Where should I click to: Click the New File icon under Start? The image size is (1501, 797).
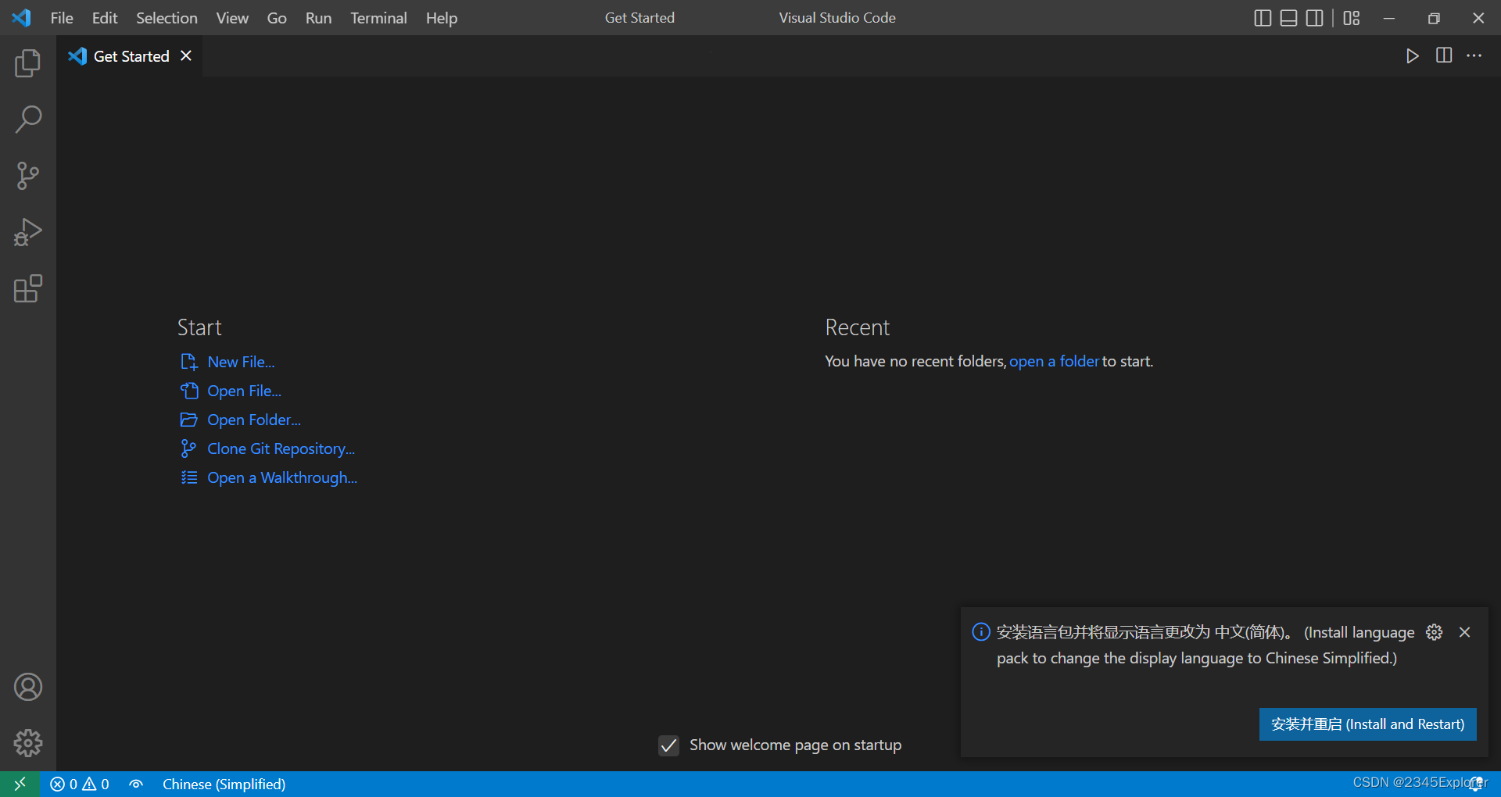[188, 362]
